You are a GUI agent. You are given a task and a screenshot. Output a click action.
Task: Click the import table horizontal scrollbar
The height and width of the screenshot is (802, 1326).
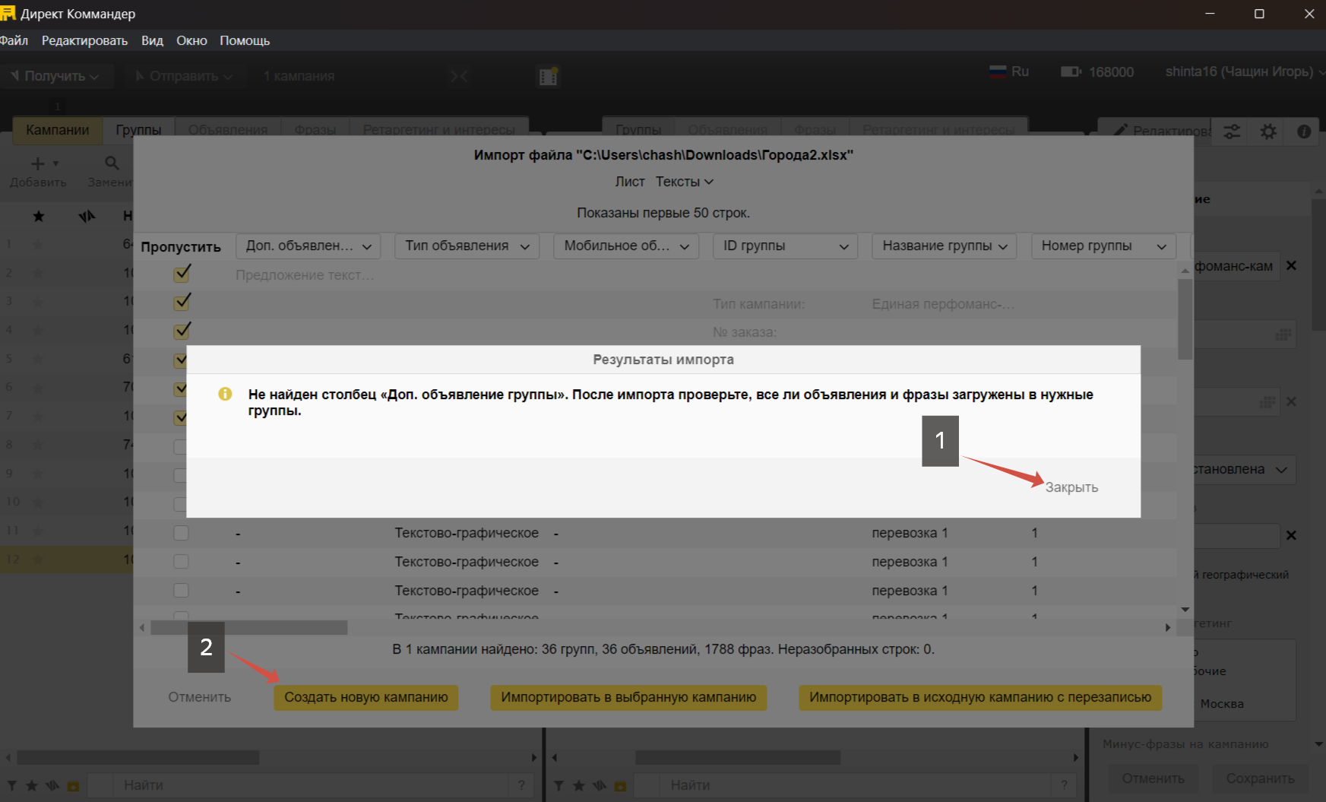[x=249, y=627]
